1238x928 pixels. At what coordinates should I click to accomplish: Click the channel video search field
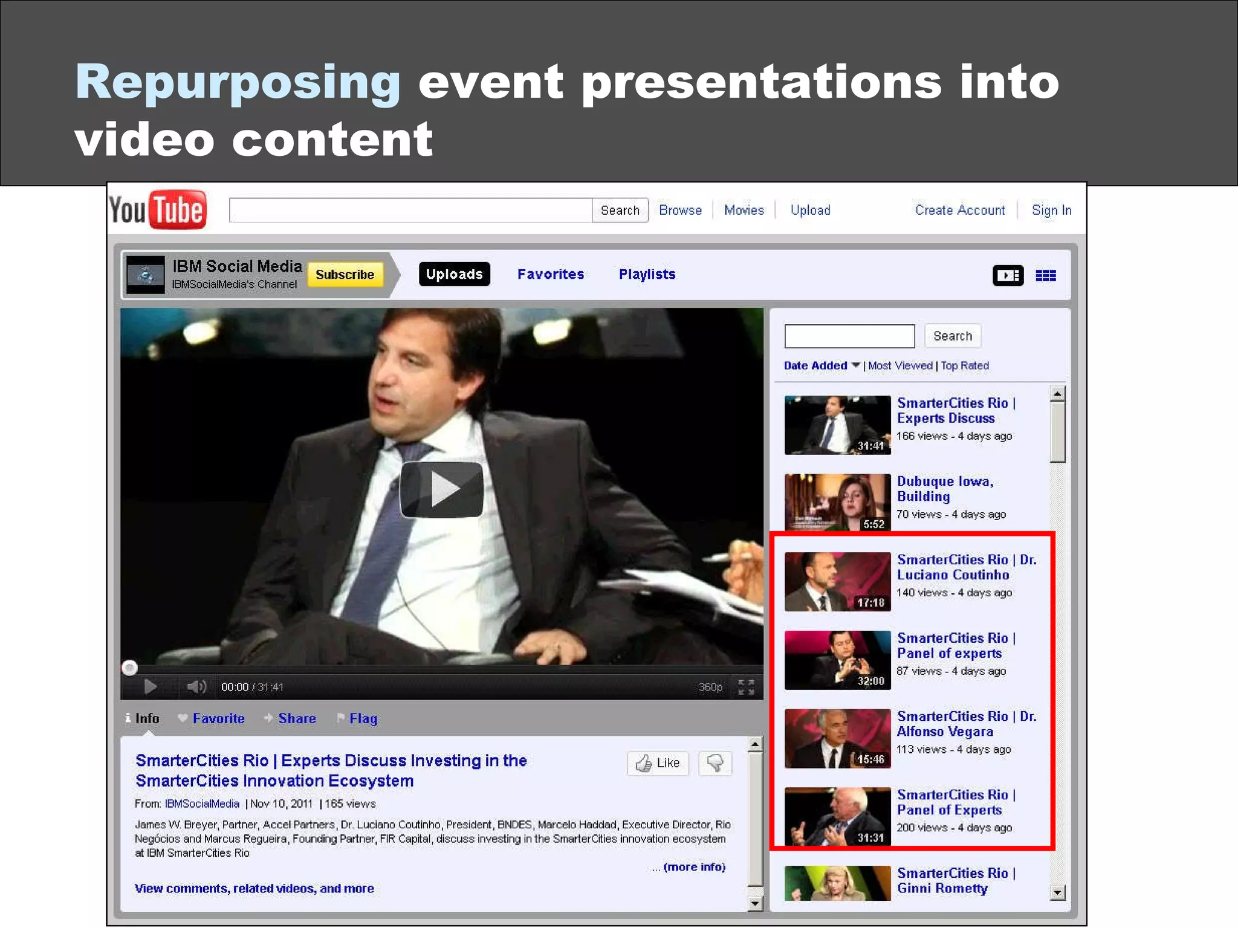tap(849, 336)
